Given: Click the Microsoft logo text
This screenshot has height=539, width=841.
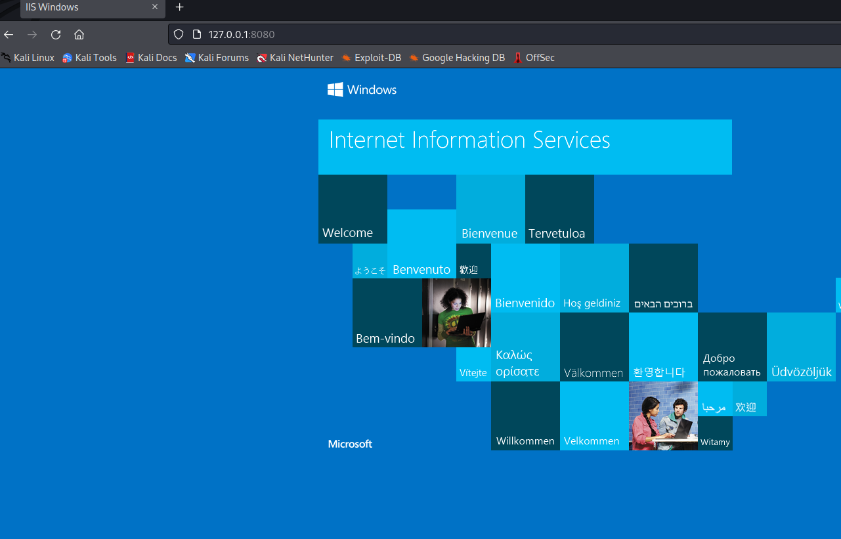Looking at the screenshot, I should pyautogui.click(x=350, y=444).
